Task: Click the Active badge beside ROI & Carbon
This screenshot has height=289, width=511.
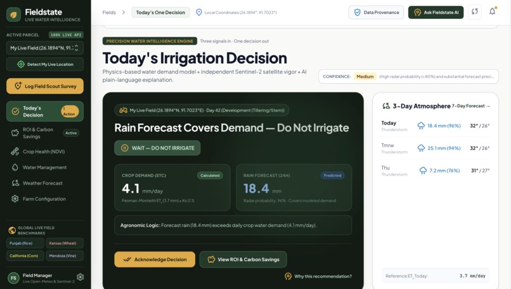Action: [71, 133]
